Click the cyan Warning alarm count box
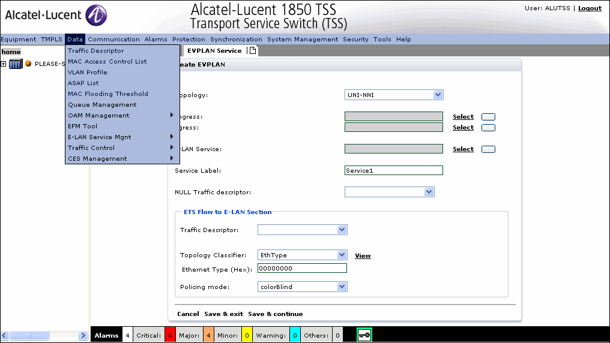Screen dimensions: 610x343 295,335
